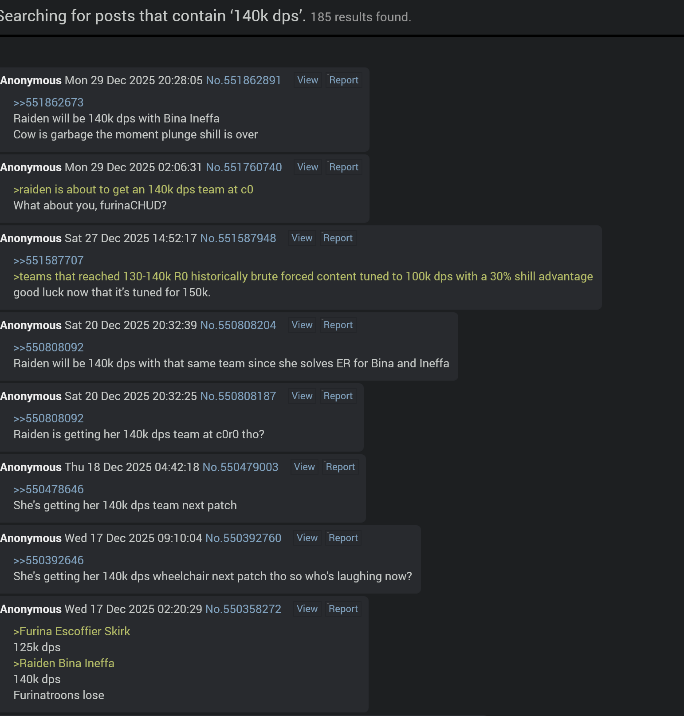Click timestamp 'Mon 29 Dec 2025 20:28:05'

tap(134, 80)
